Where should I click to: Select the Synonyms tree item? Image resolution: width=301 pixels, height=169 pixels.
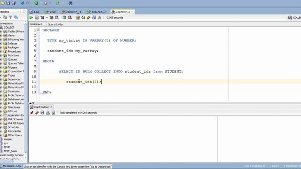pos(14,92)
